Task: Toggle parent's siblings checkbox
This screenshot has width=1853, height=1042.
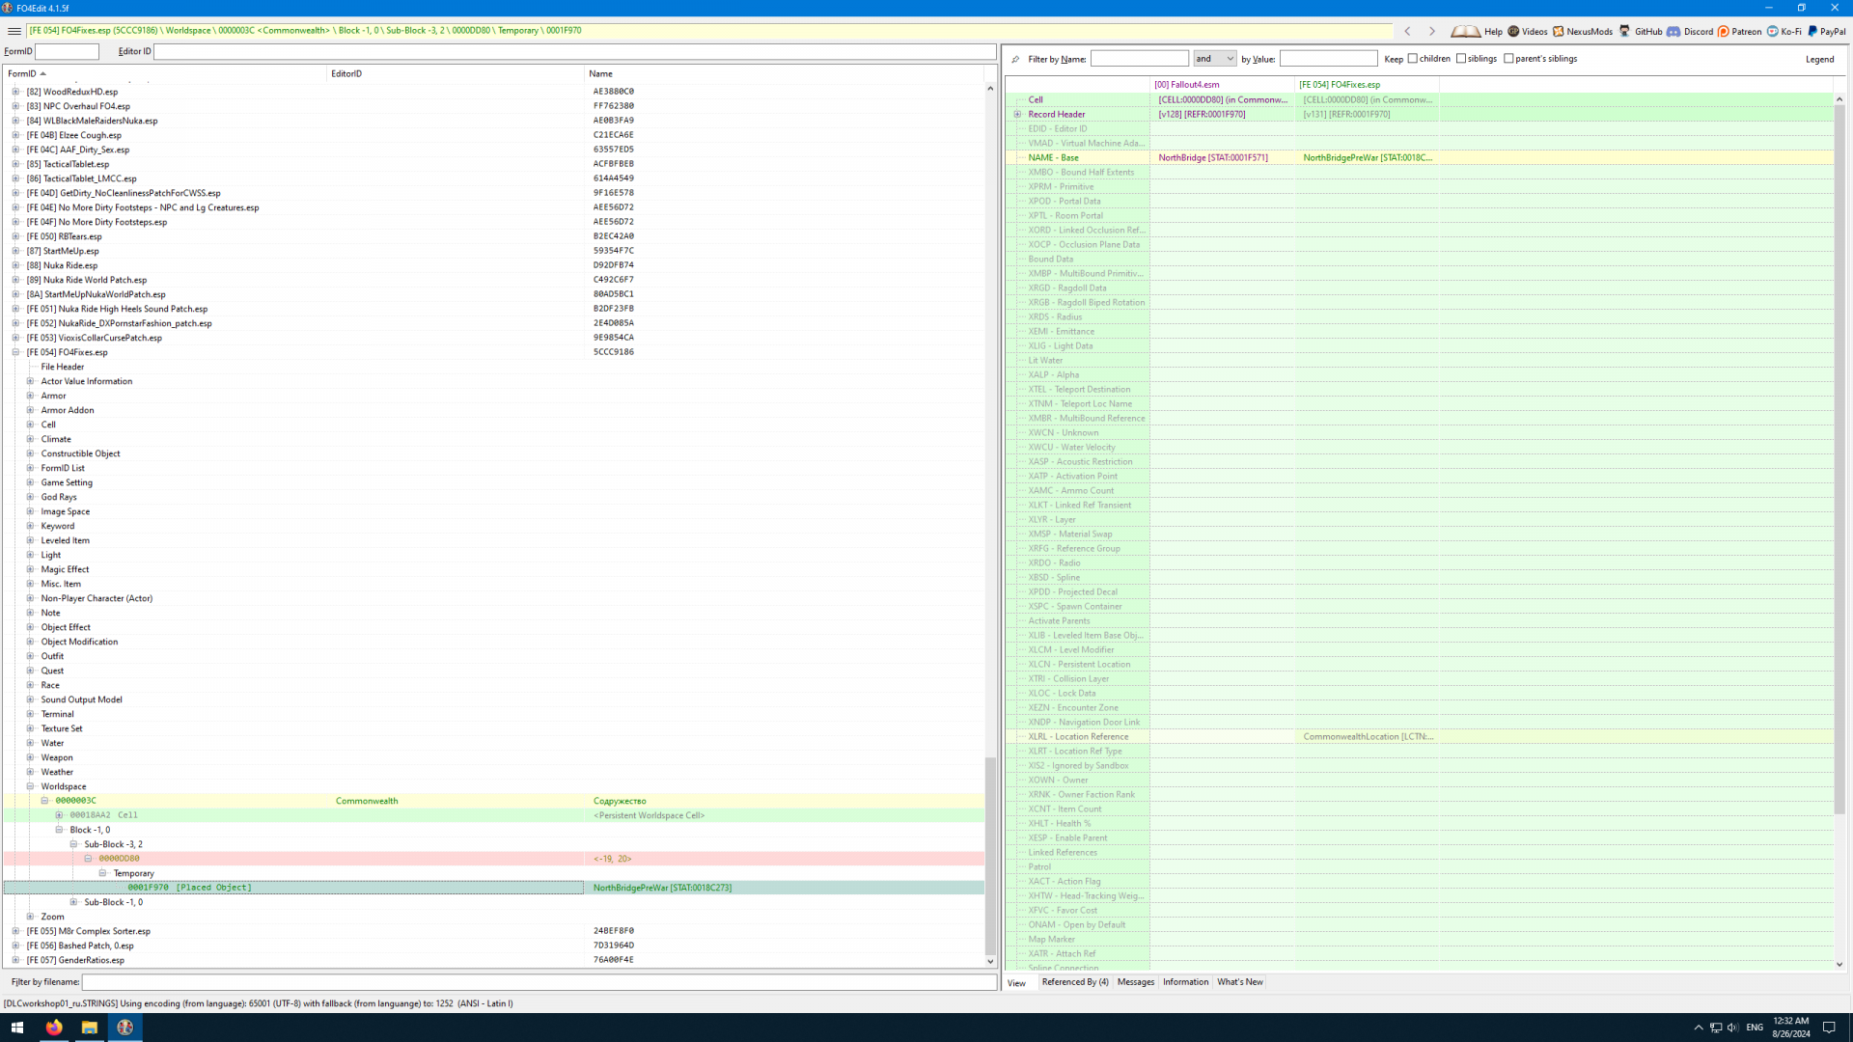Action: click(x=1509, y=59)
